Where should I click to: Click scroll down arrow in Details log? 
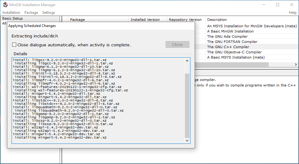point(187,140)
